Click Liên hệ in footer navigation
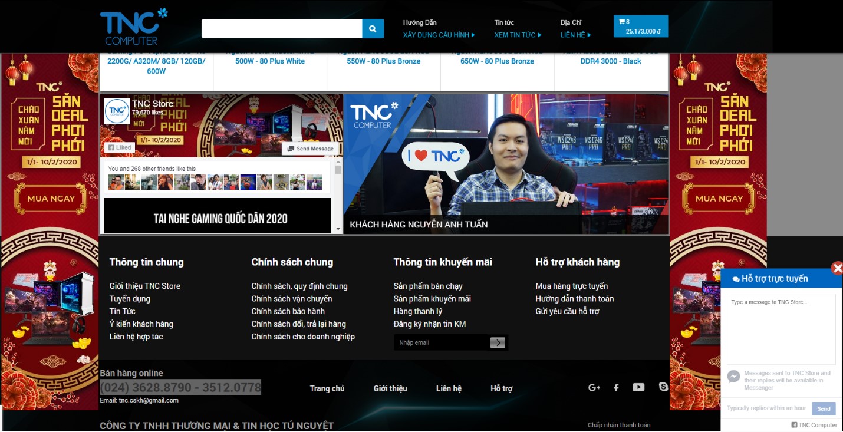The image size is (843, 432). [x=449, y=388]
